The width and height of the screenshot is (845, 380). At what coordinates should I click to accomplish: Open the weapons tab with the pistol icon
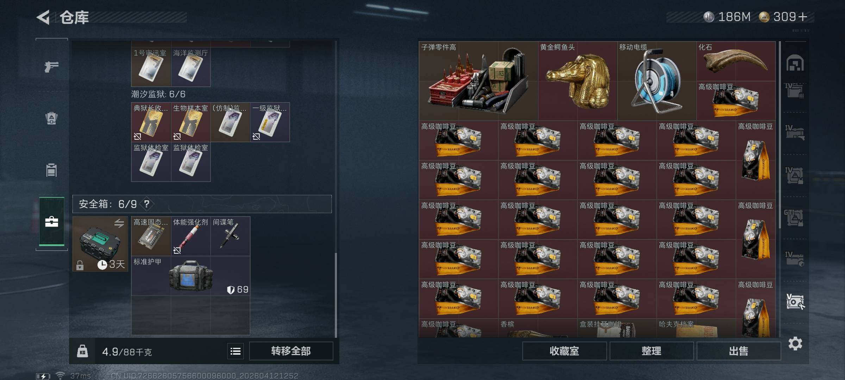(x=51, y=66)
